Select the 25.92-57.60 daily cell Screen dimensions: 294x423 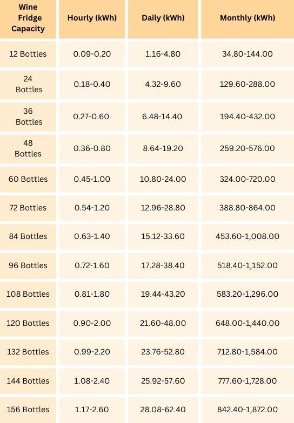163,381
